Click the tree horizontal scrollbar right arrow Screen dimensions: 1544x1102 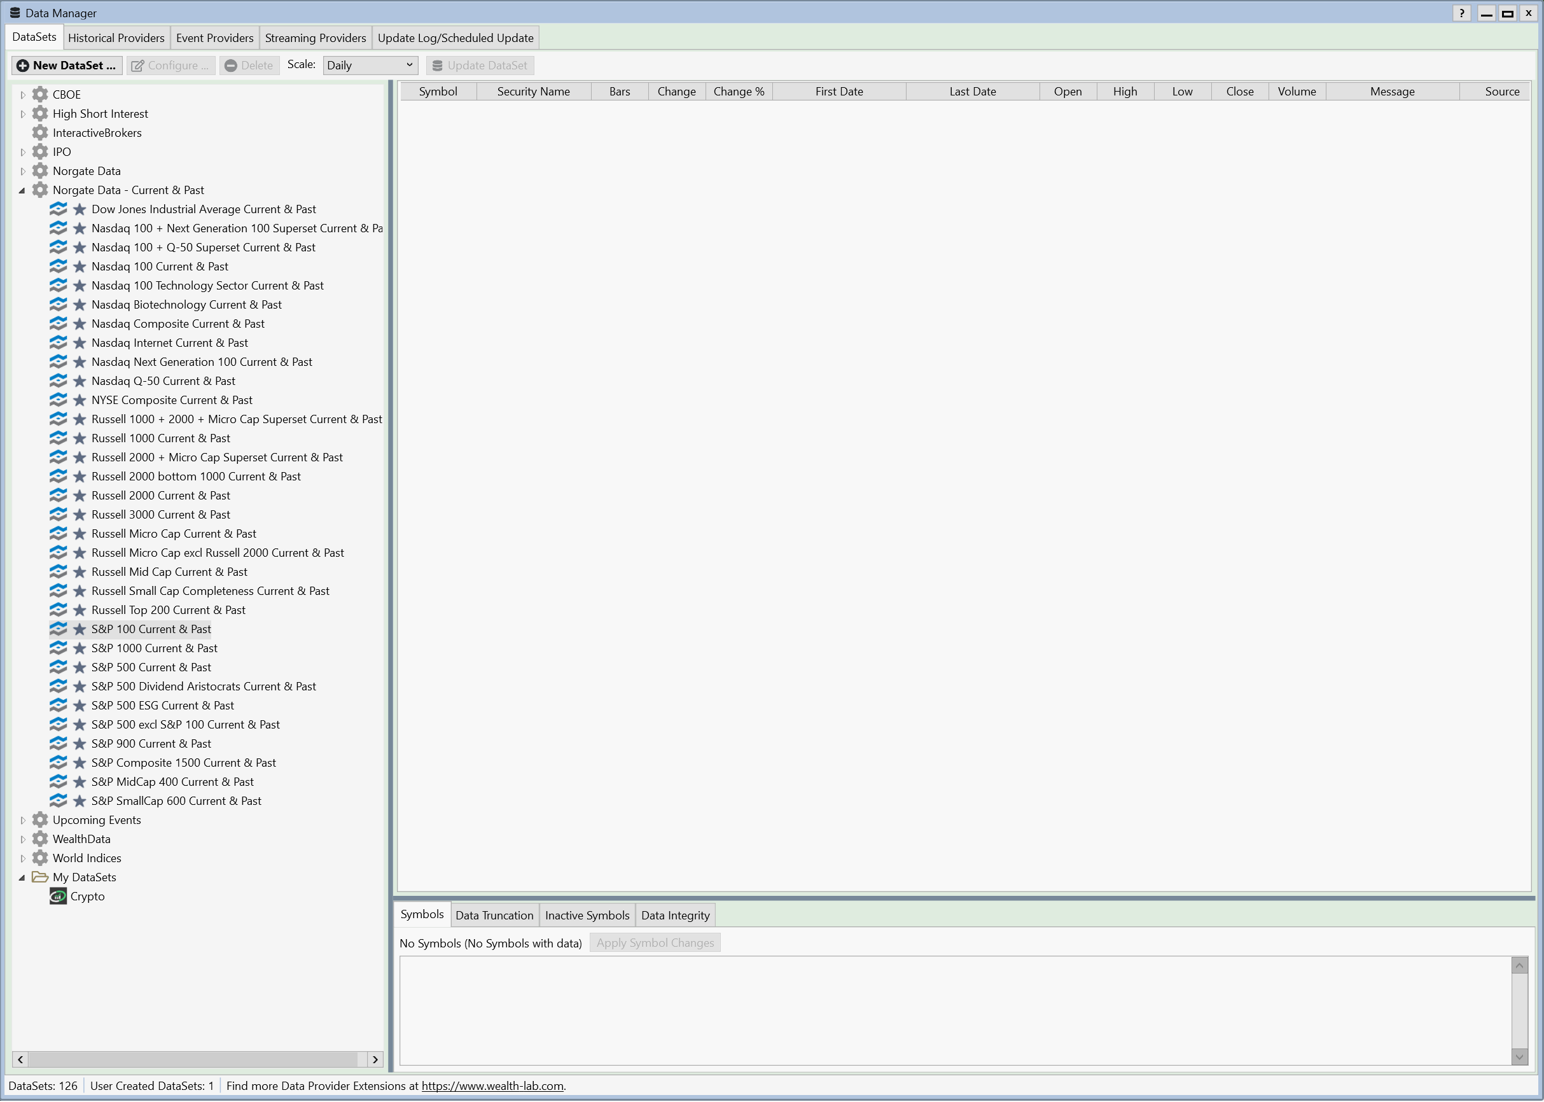(x=375, y=1059)
